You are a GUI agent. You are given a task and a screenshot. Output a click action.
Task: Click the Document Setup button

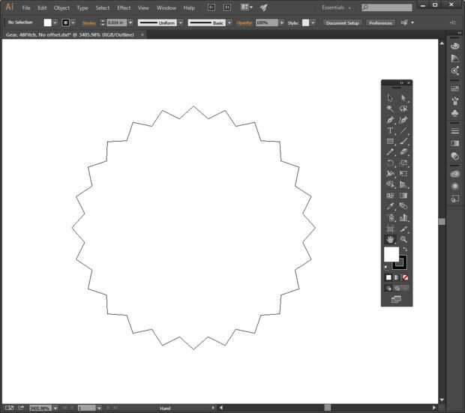click(x=343, y=22)
